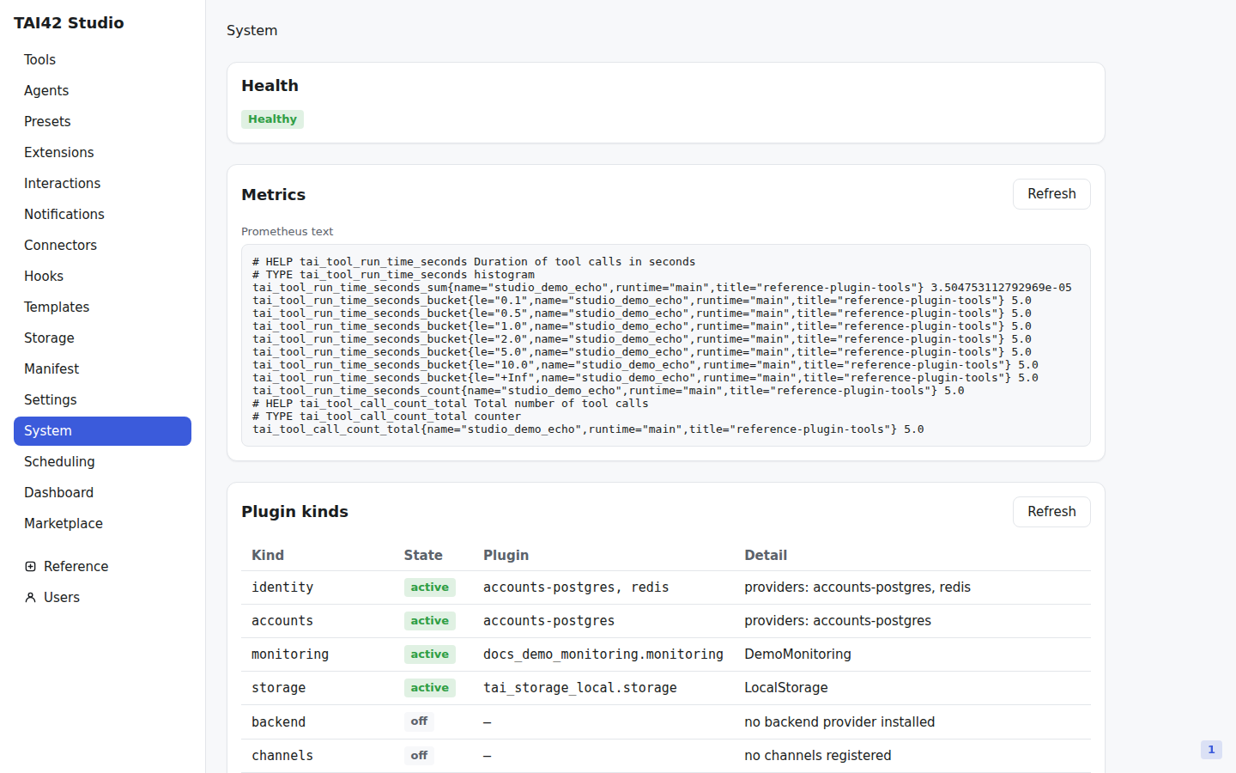Select the identity kind cell
This screenshot has height=773, width=1236.
282,587
